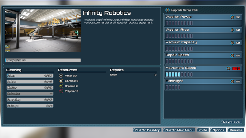Click the scrap cost icon for Repair Speed
Screen dimensions: 246x138
[x=232, y=56]
